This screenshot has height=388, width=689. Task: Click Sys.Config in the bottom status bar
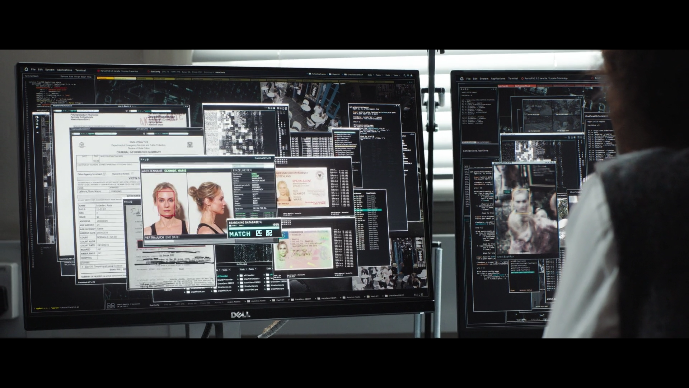click(154, 305)
